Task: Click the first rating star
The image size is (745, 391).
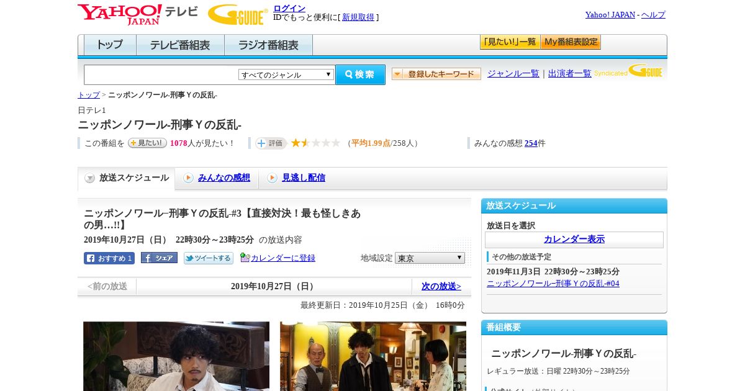Action: coord(296,143)
